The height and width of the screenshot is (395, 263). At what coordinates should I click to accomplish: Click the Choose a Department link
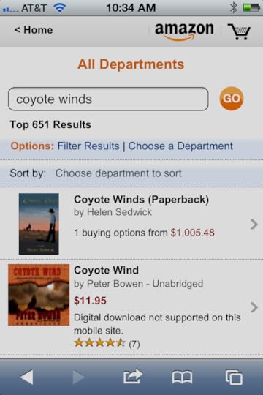[180, 146]
